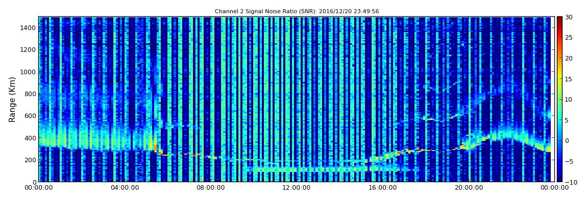Click the dark blue bottom of the colorbar
The image size is (587, 207).
(559, 177)
